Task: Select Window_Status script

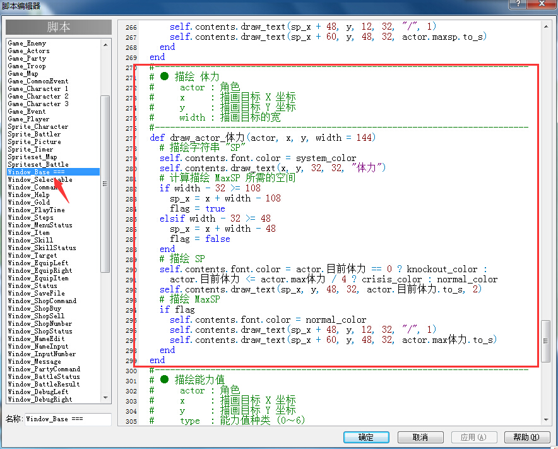Action: pyautogui.click(x=32, y=285)
